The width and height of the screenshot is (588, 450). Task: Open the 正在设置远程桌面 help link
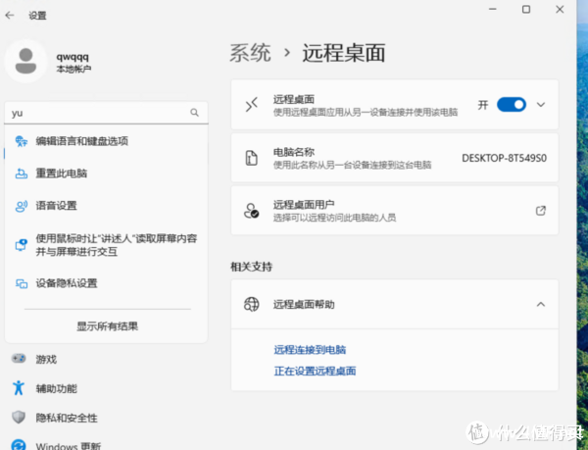click(x=315, y=371)
